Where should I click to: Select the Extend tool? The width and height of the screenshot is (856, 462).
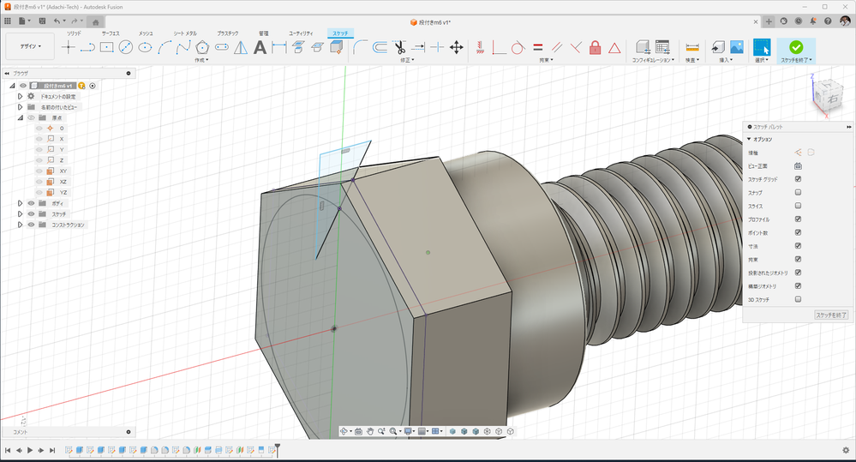[x=419, y=47]
